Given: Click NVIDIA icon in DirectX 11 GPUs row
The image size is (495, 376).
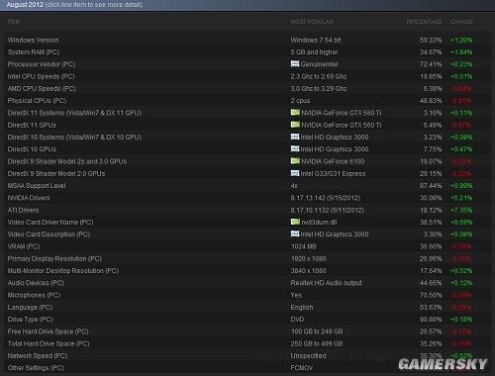Looking at the screenshot, I should (295, 125).
